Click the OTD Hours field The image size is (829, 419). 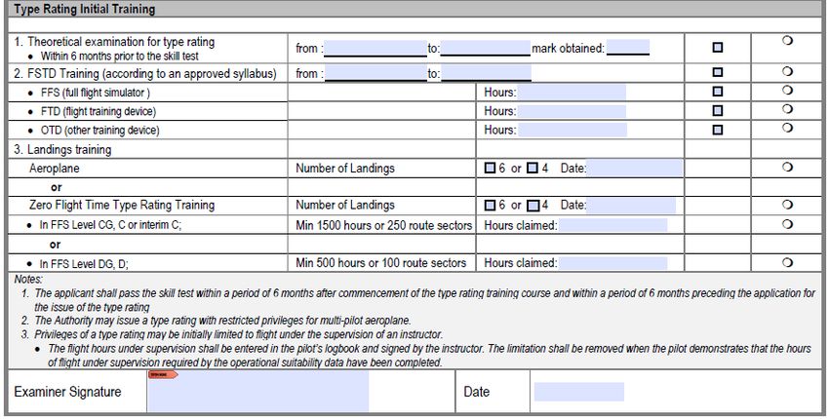[572, 130]
